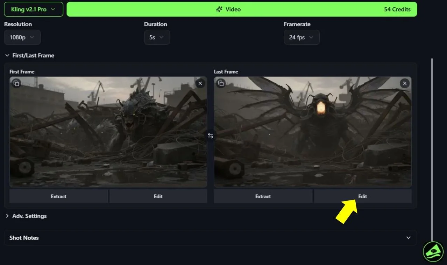Click Extract under Last Frame

[x=263, y=196]
